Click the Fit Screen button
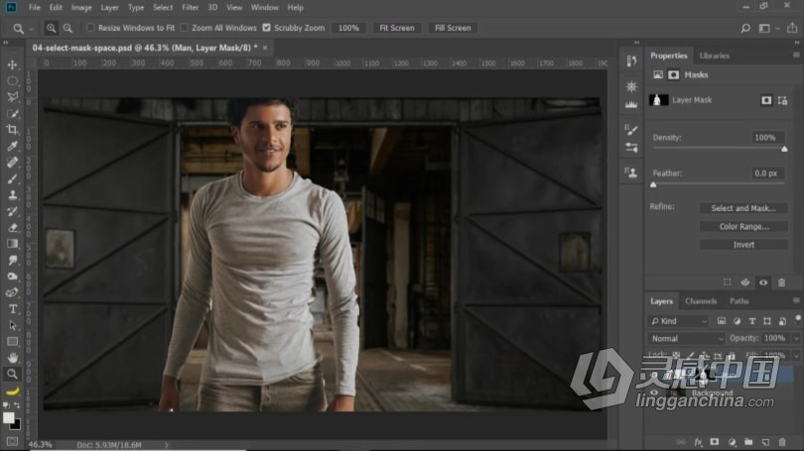The image size is (804, 451). (x=396, y=28)
